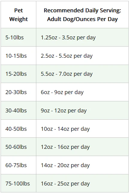Click the 2.5oz - 5.5oz per day serving
The image size is (129, 193).
(82, 56)
